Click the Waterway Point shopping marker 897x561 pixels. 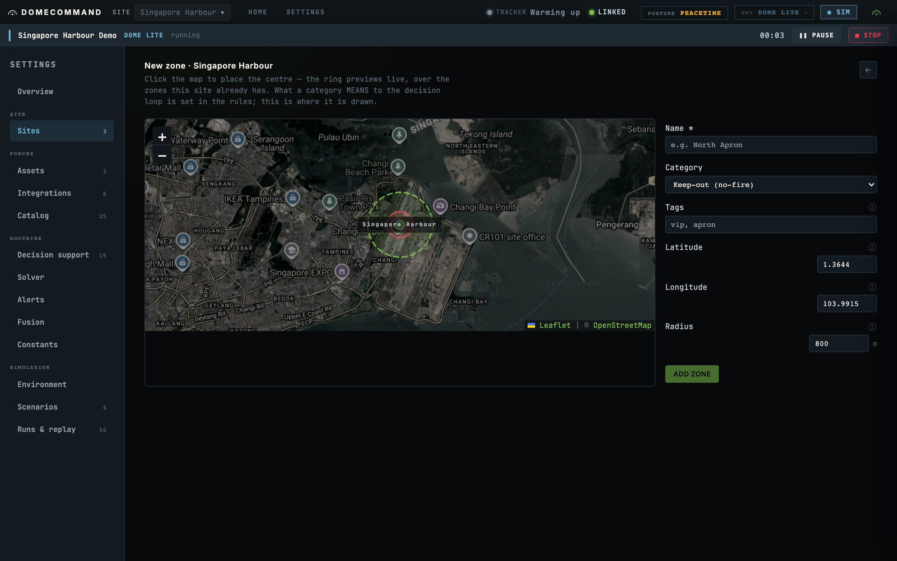point(238,139)
